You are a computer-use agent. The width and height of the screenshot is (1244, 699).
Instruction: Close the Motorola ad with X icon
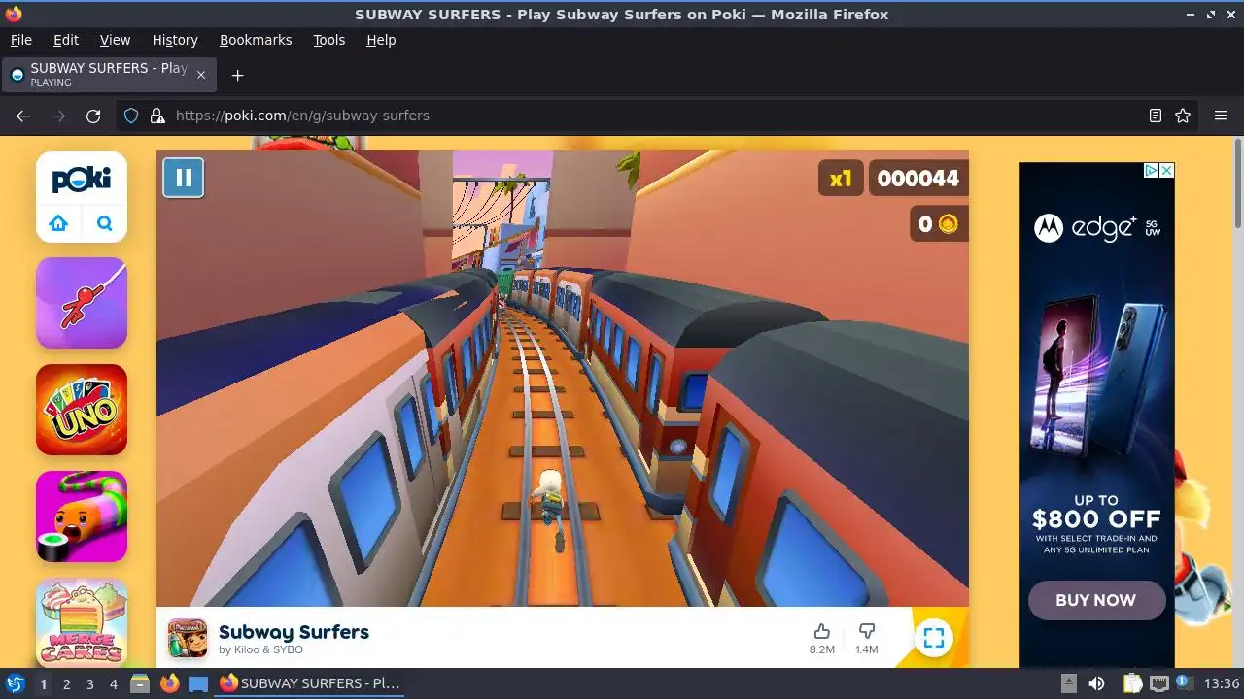pyautogui.click(x=1167, y=170)
